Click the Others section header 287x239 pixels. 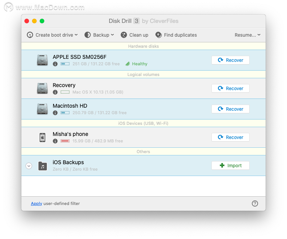pos(143,152)
